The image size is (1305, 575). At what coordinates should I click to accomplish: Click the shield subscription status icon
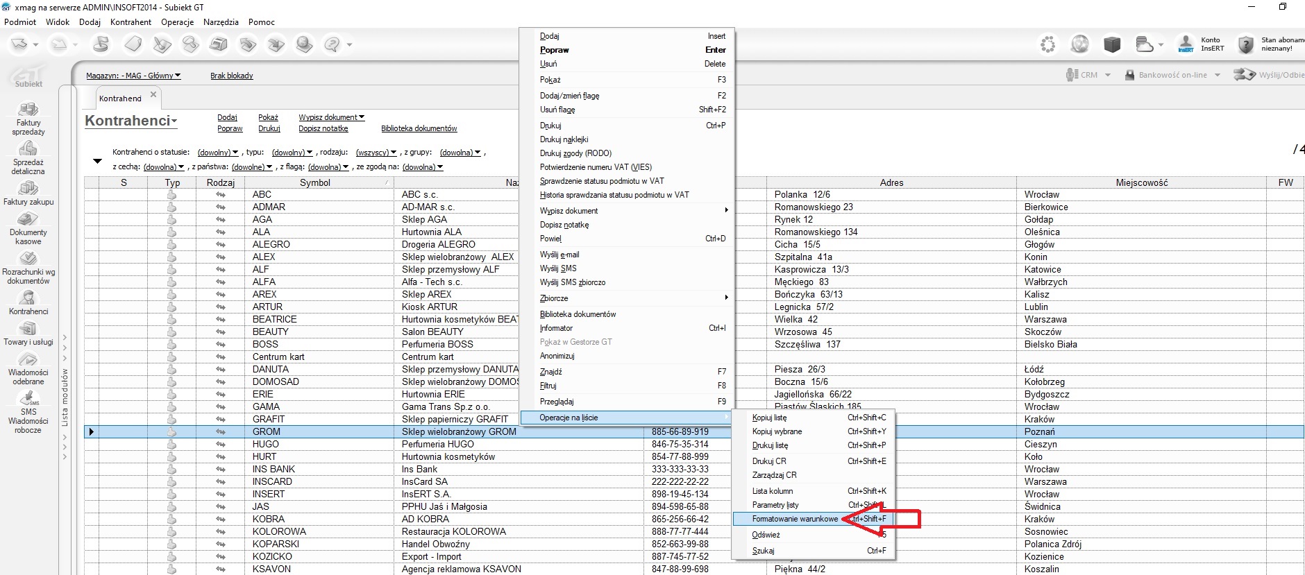1246,45
